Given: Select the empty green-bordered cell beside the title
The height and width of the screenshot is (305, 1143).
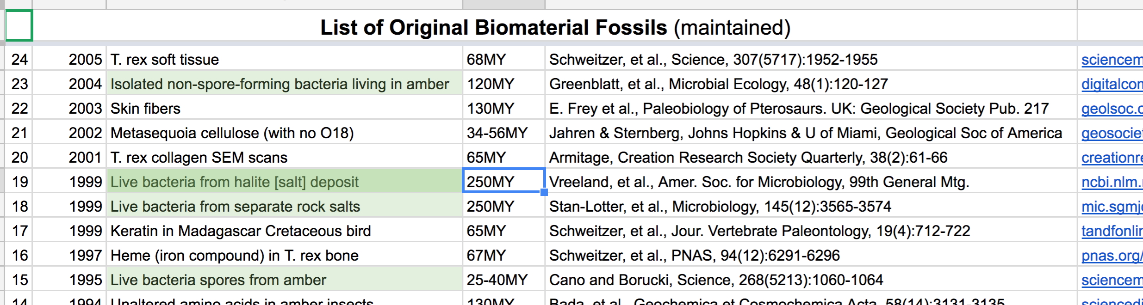Looking at the screenshot, I should 19,26.
